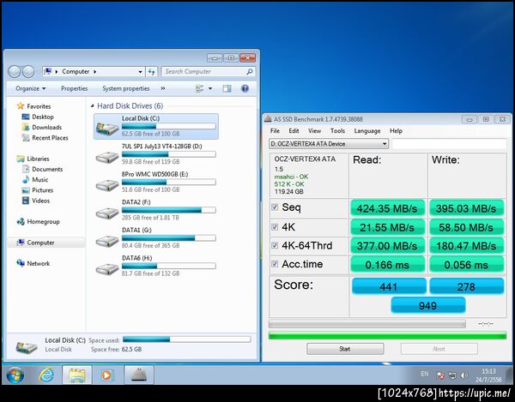Click the Start benchmark button
515x402 pixels.
(345, 349)
